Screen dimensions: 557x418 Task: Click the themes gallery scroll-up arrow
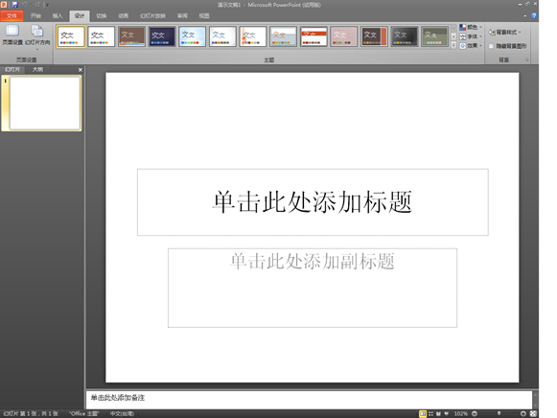(x=453, y=29)
